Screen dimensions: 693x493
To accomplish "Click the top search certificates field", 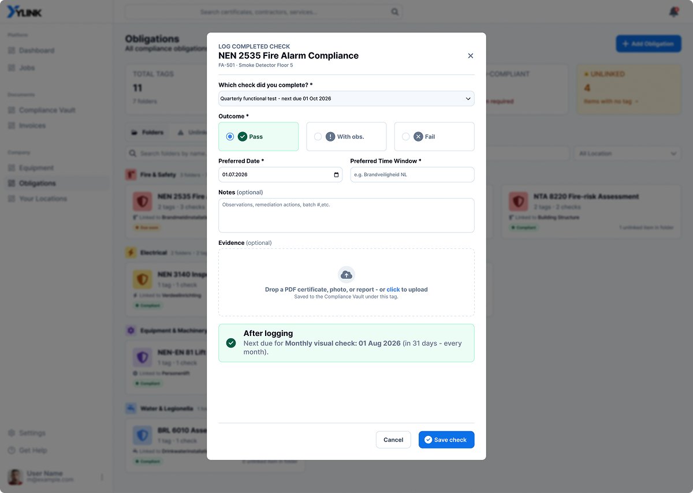I will tap(263, 12).
